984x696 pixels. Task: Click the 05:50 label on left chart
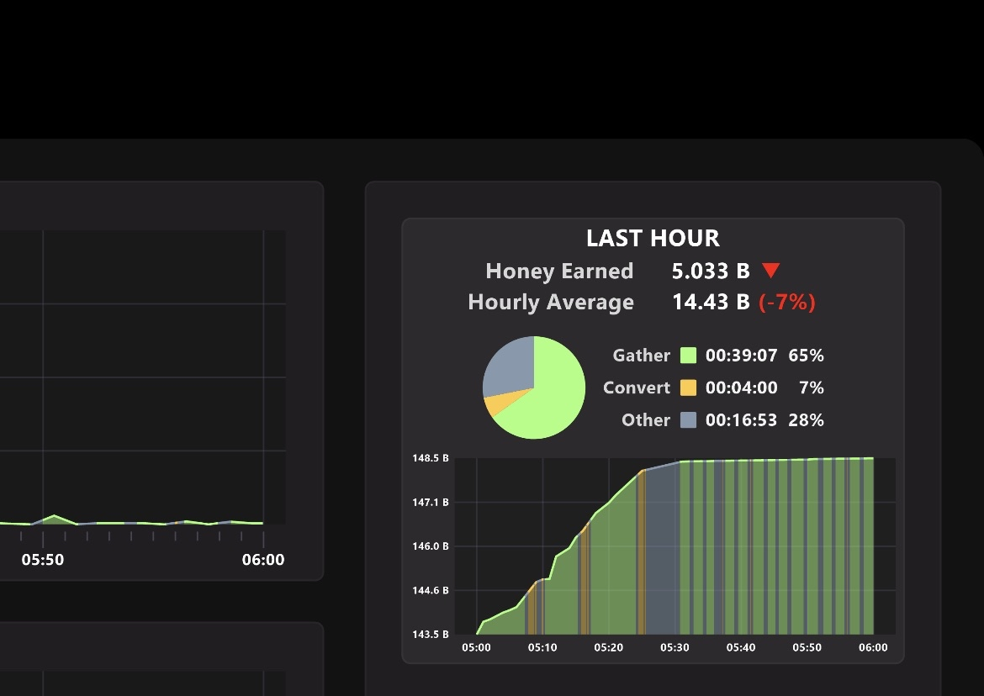[43, 560]
